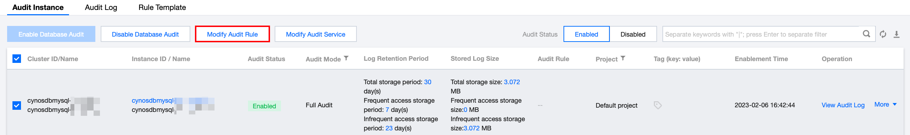Focus the keyword filter search field
Viewport: 910px width, 135px height.
pyautogui.click(x=761, y=34)
